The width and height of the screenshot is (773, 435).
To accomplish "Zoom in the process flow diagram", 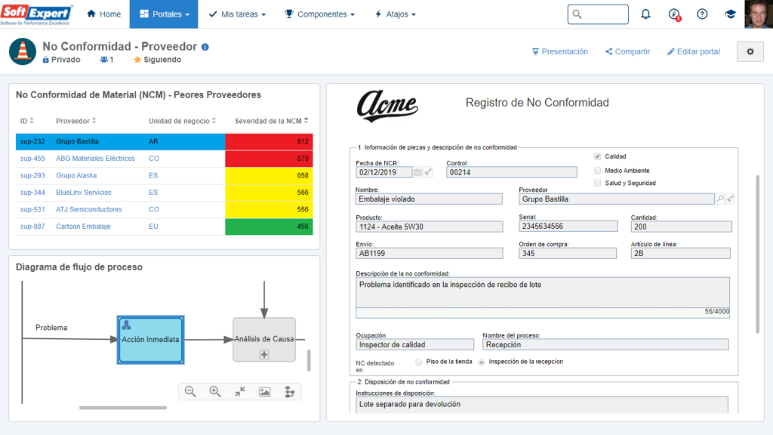I will point(215,391).
